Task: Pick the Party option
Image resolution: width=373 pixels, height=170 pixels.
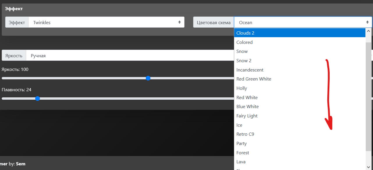Action: pyautogui.click(x=241, y=144)
